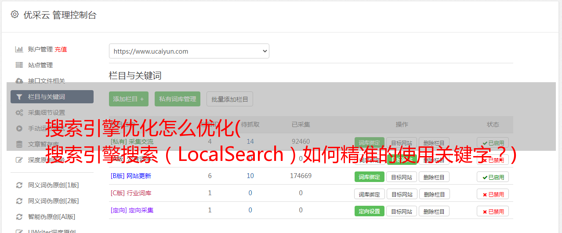Click 词库绑定 in the 行业词库 row
The width and height of the screenshot is (562, 233).
[369, 194]
